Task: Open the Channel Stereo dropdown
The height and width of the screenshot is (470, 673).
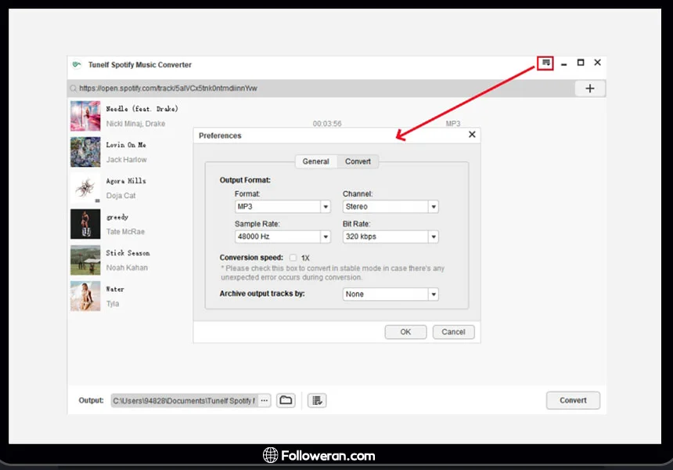Action: 433,207
